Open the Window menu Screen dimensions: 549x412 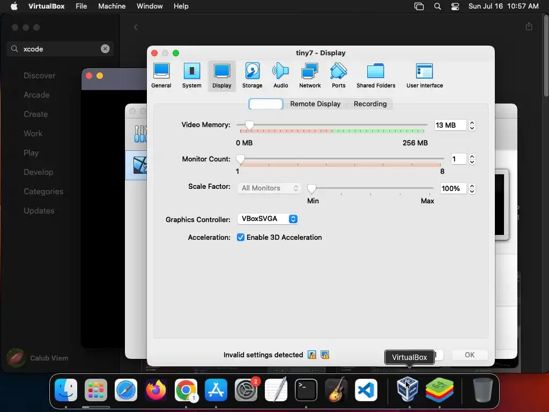150,6
